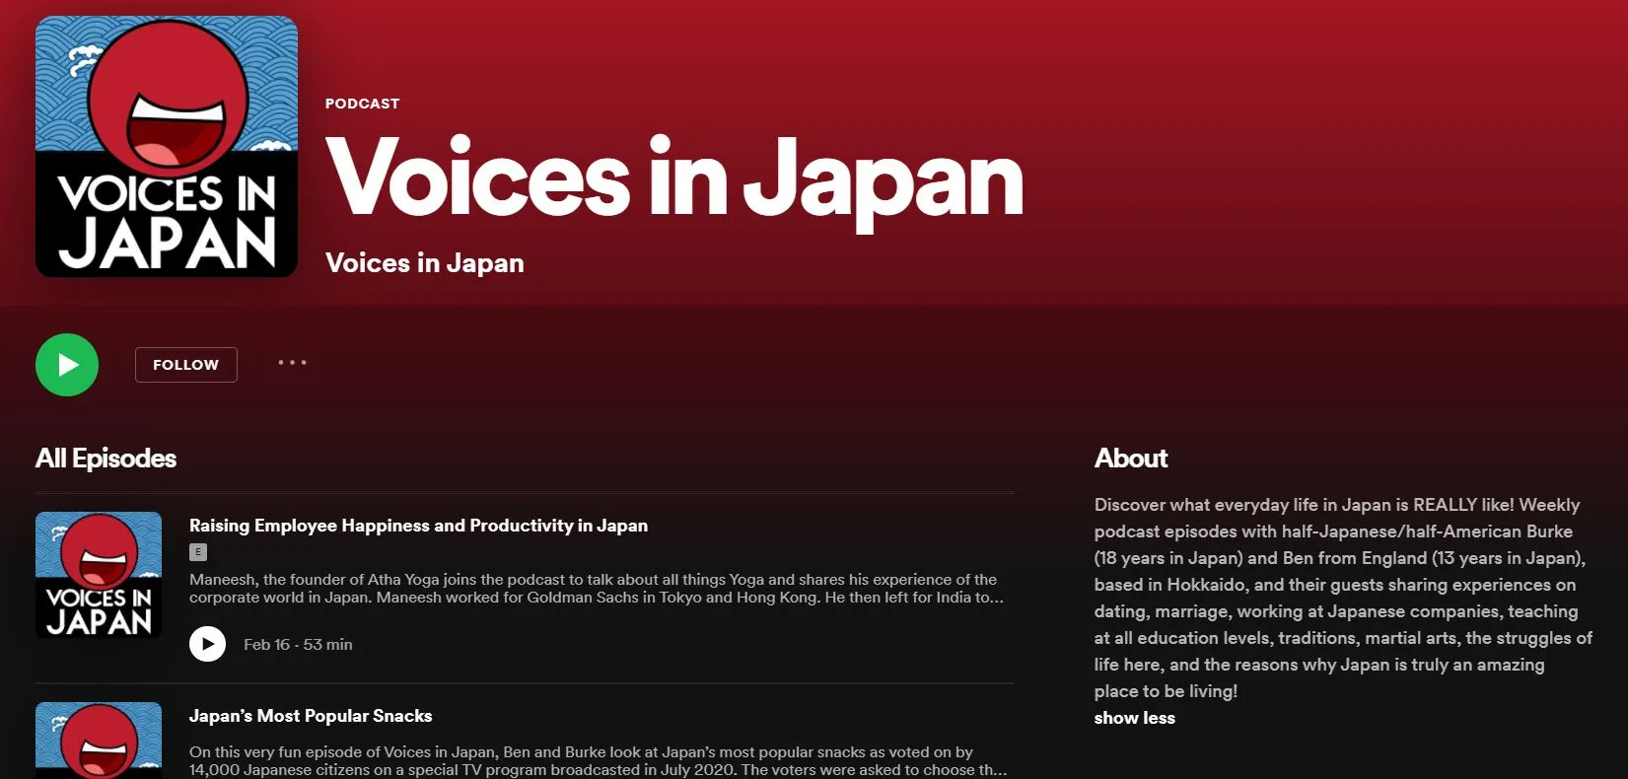Click the Japan's Most Popular Snacks episode thumbnail
Screen dimensions: 1628x779
[99, 741]
